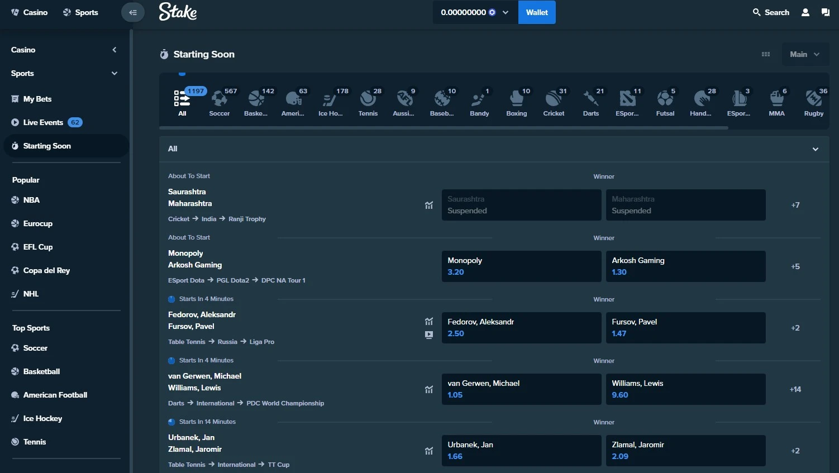Viewport: 839px width, 473px height.
Task: Open the Ranji Trophy breadcrumb link
Action: pos(247,219)
